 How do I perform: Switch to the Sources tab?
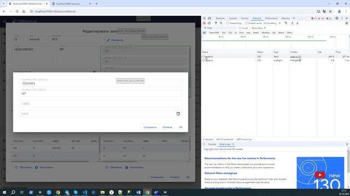[x=244, y=18]
